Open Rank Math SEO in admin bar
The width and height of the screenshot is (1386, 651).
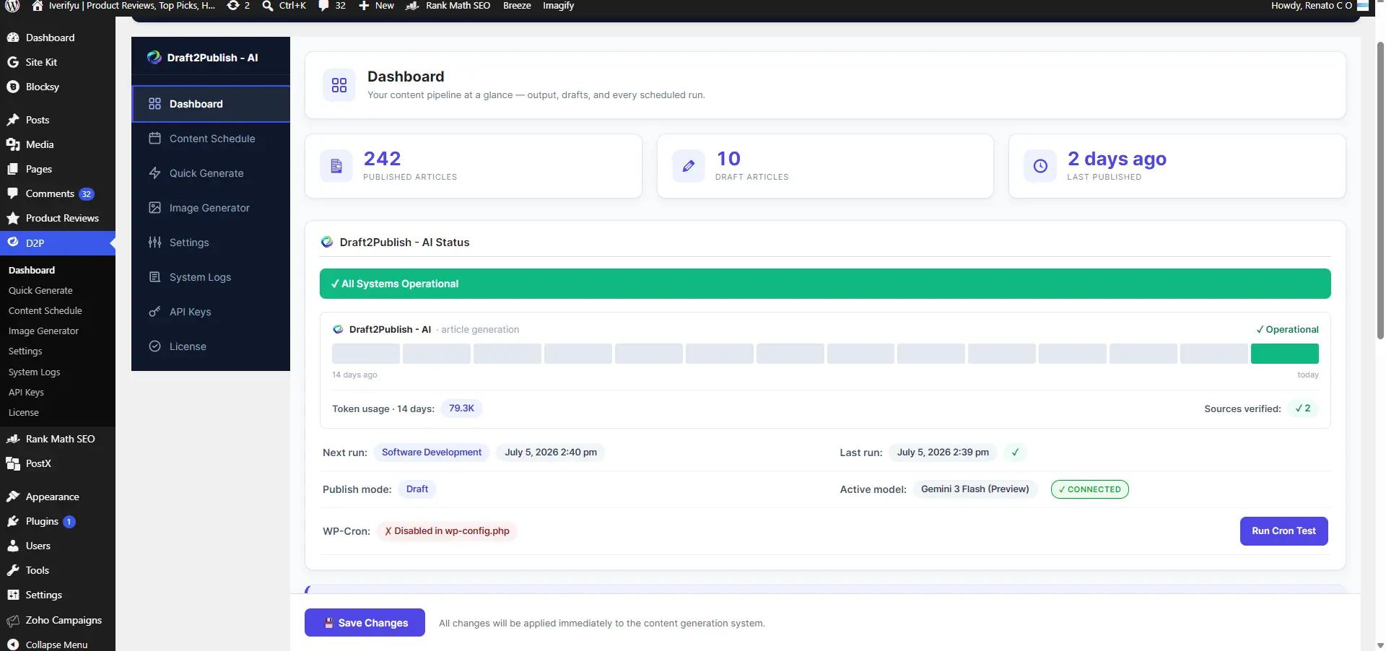(x=448, y=6)
